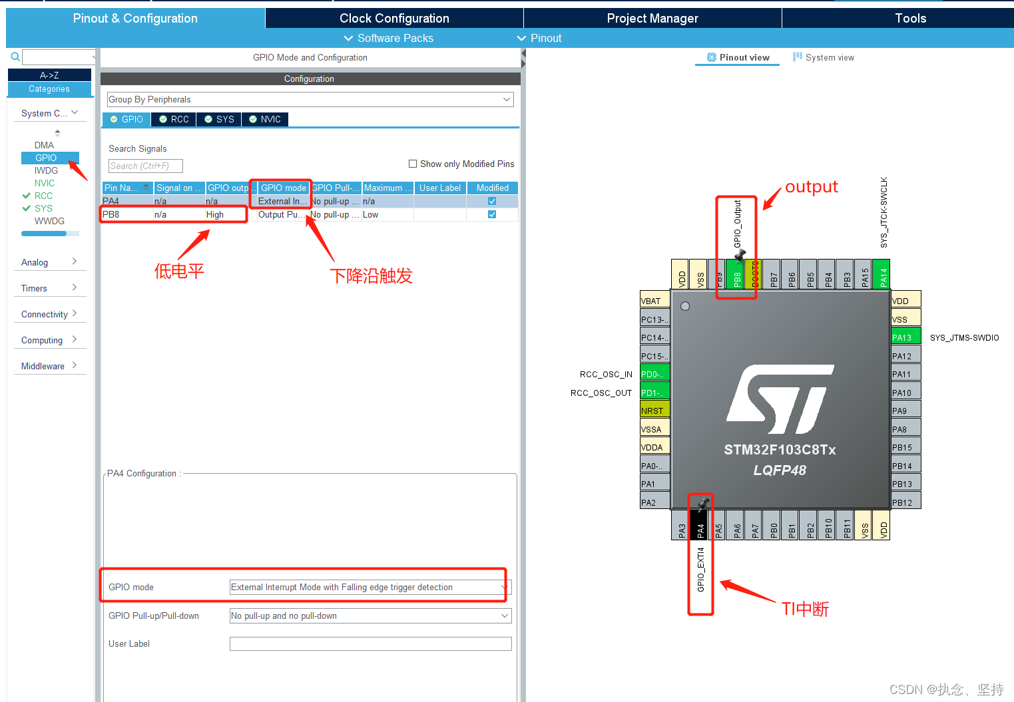Select the PC13 pin on the chip
This screenshot has width=1014, height=702.
pos(654,318)
